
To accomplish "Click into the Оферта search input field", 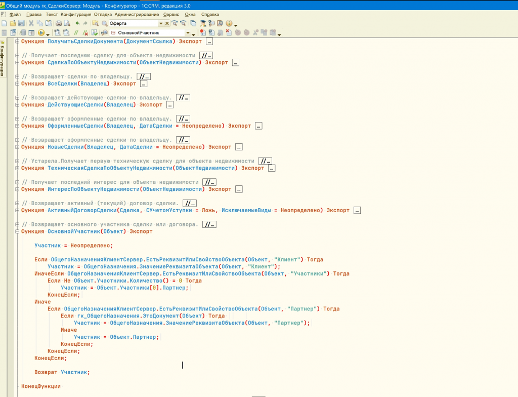I will click(134, 23).
